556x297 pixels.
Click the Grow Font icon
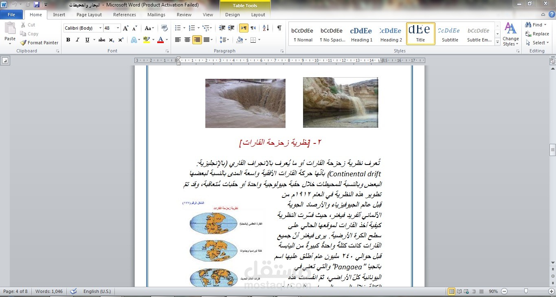click(126, 28)
